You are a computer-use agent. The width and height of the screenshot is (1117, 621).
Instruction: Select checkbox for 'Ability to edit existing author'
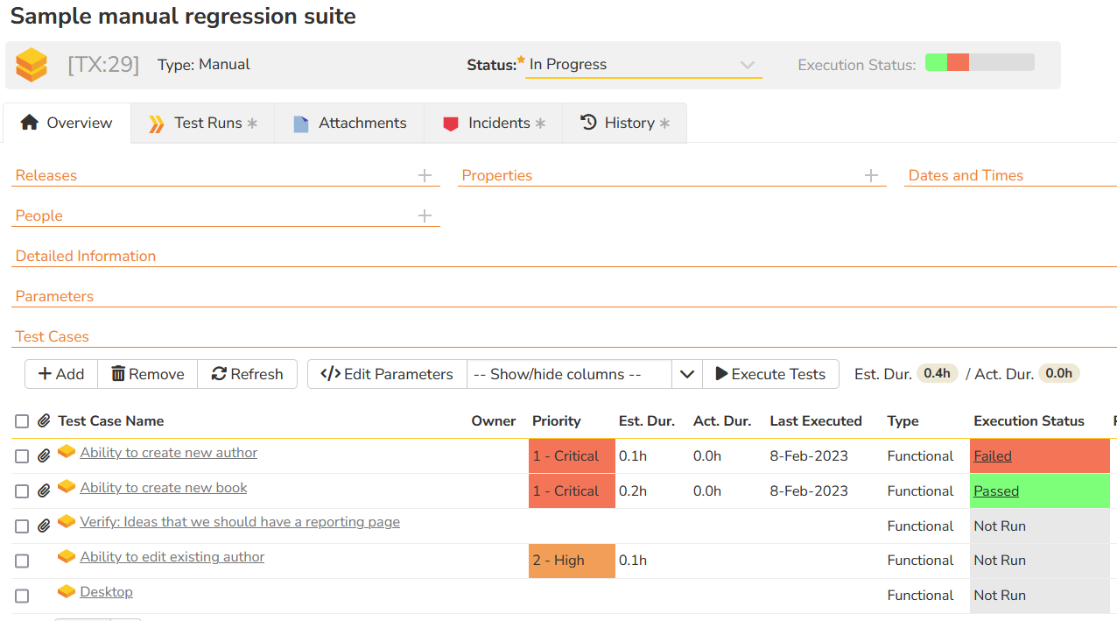[x=22, y=561]
